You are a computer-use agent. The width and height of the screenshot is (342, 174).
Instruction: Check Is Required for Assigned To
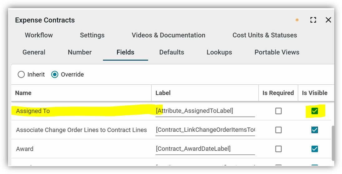click(278, 111)
